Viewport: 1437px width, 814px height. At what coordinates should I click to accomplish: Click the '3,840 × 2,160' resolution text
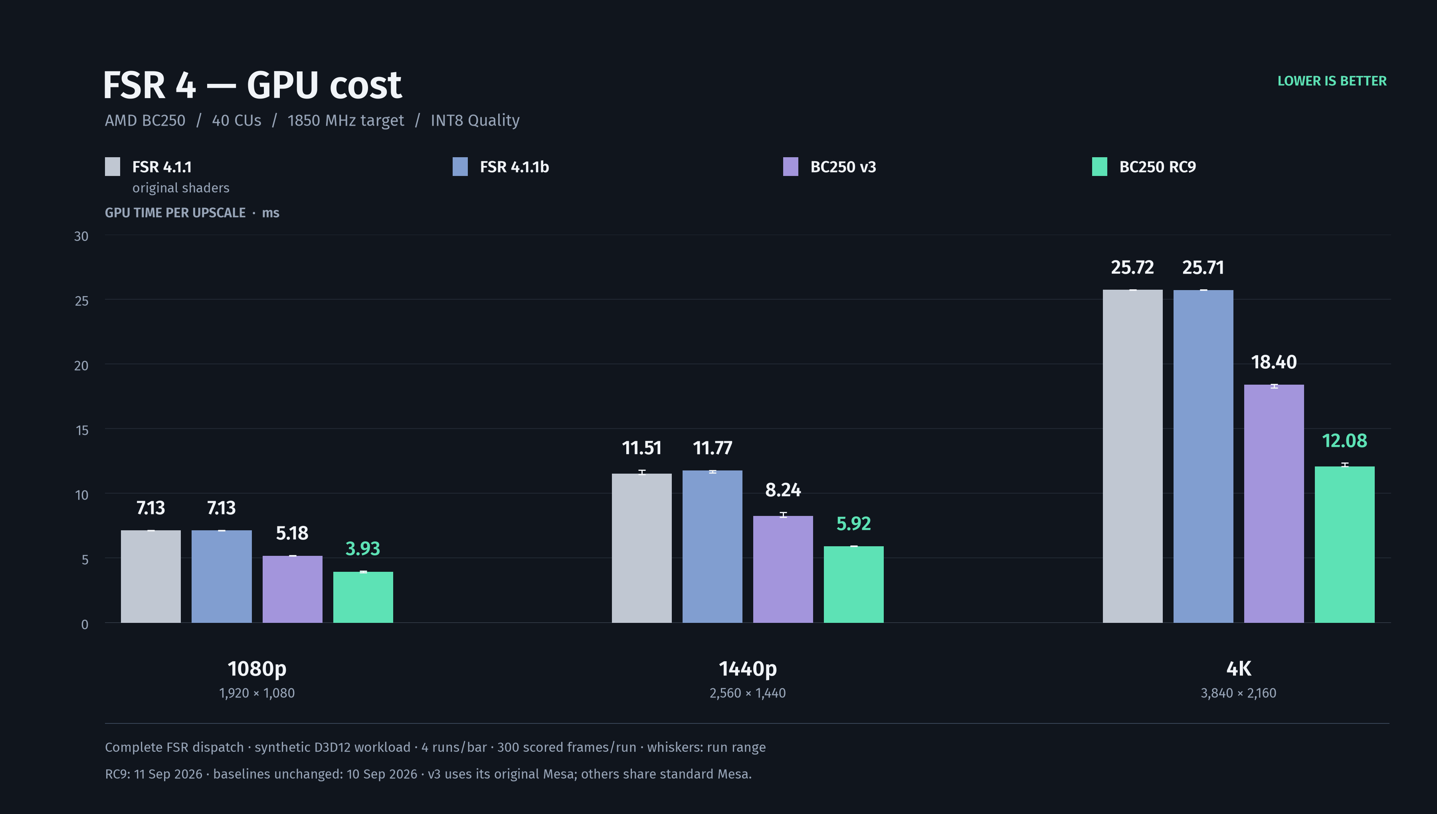click(1239, 693)
